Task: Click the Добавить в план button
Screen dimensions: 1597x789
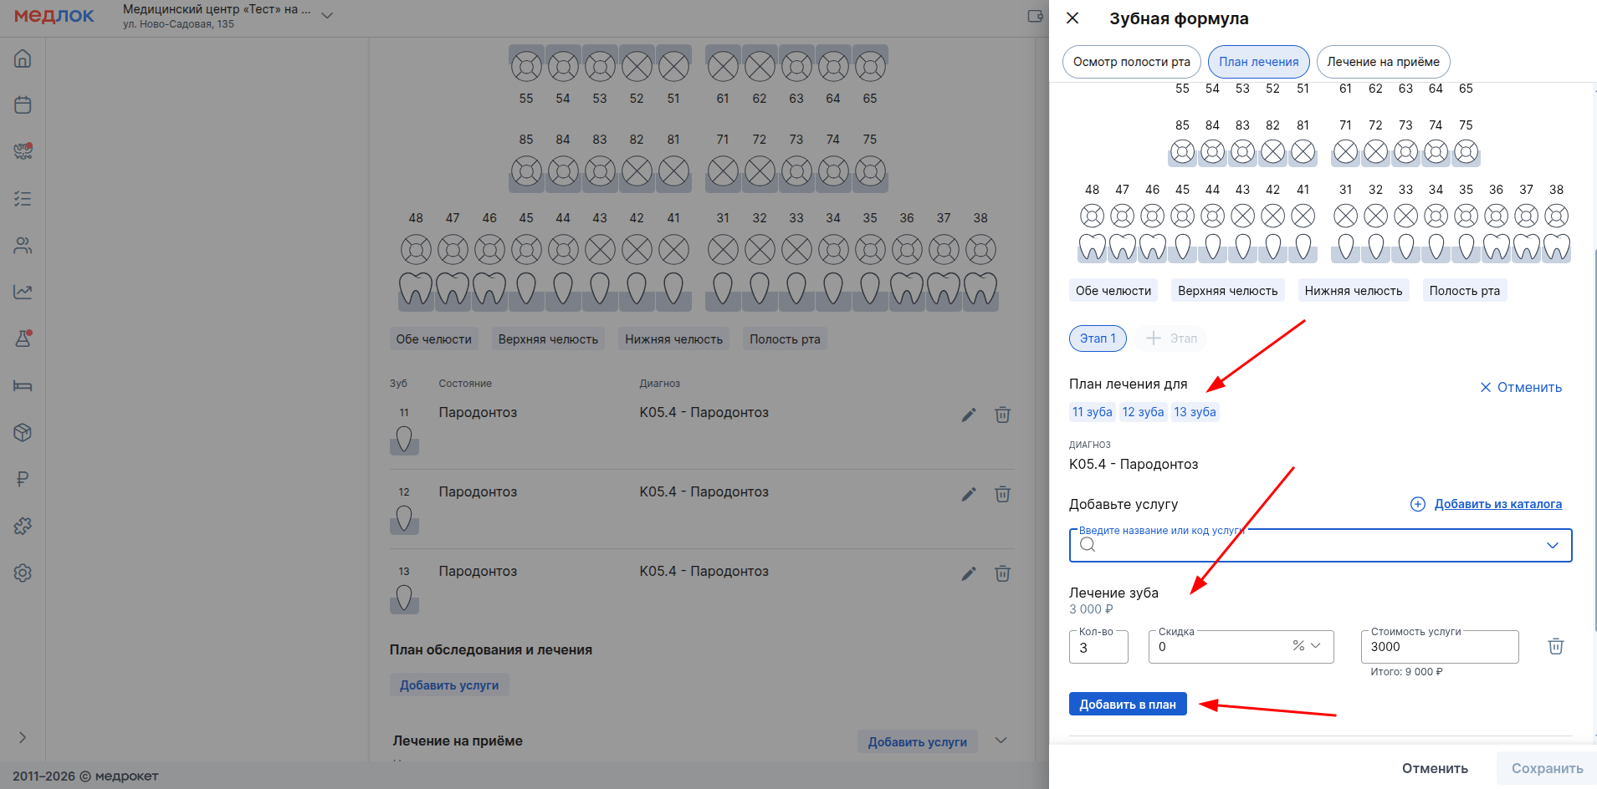Action: click(x=1127, y=705)
